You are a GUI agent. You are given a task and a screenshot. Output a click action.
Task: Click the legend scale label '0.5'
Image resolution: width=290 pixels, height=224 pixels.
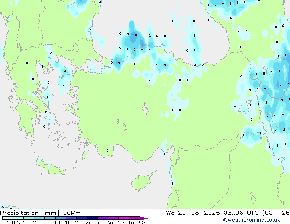[16, 222]
